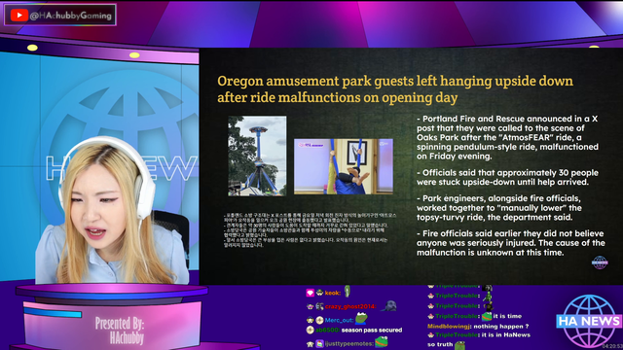Click the "approximately 30 people" bullet paragraph
Screen dimensions: 623x350
(x=507, y=177)
